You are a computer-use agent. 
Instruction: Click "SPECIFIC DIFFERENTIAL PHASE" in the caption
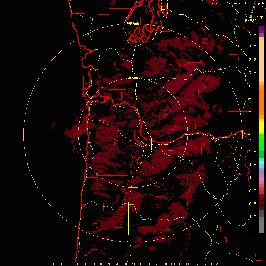[x=84, y=264]
